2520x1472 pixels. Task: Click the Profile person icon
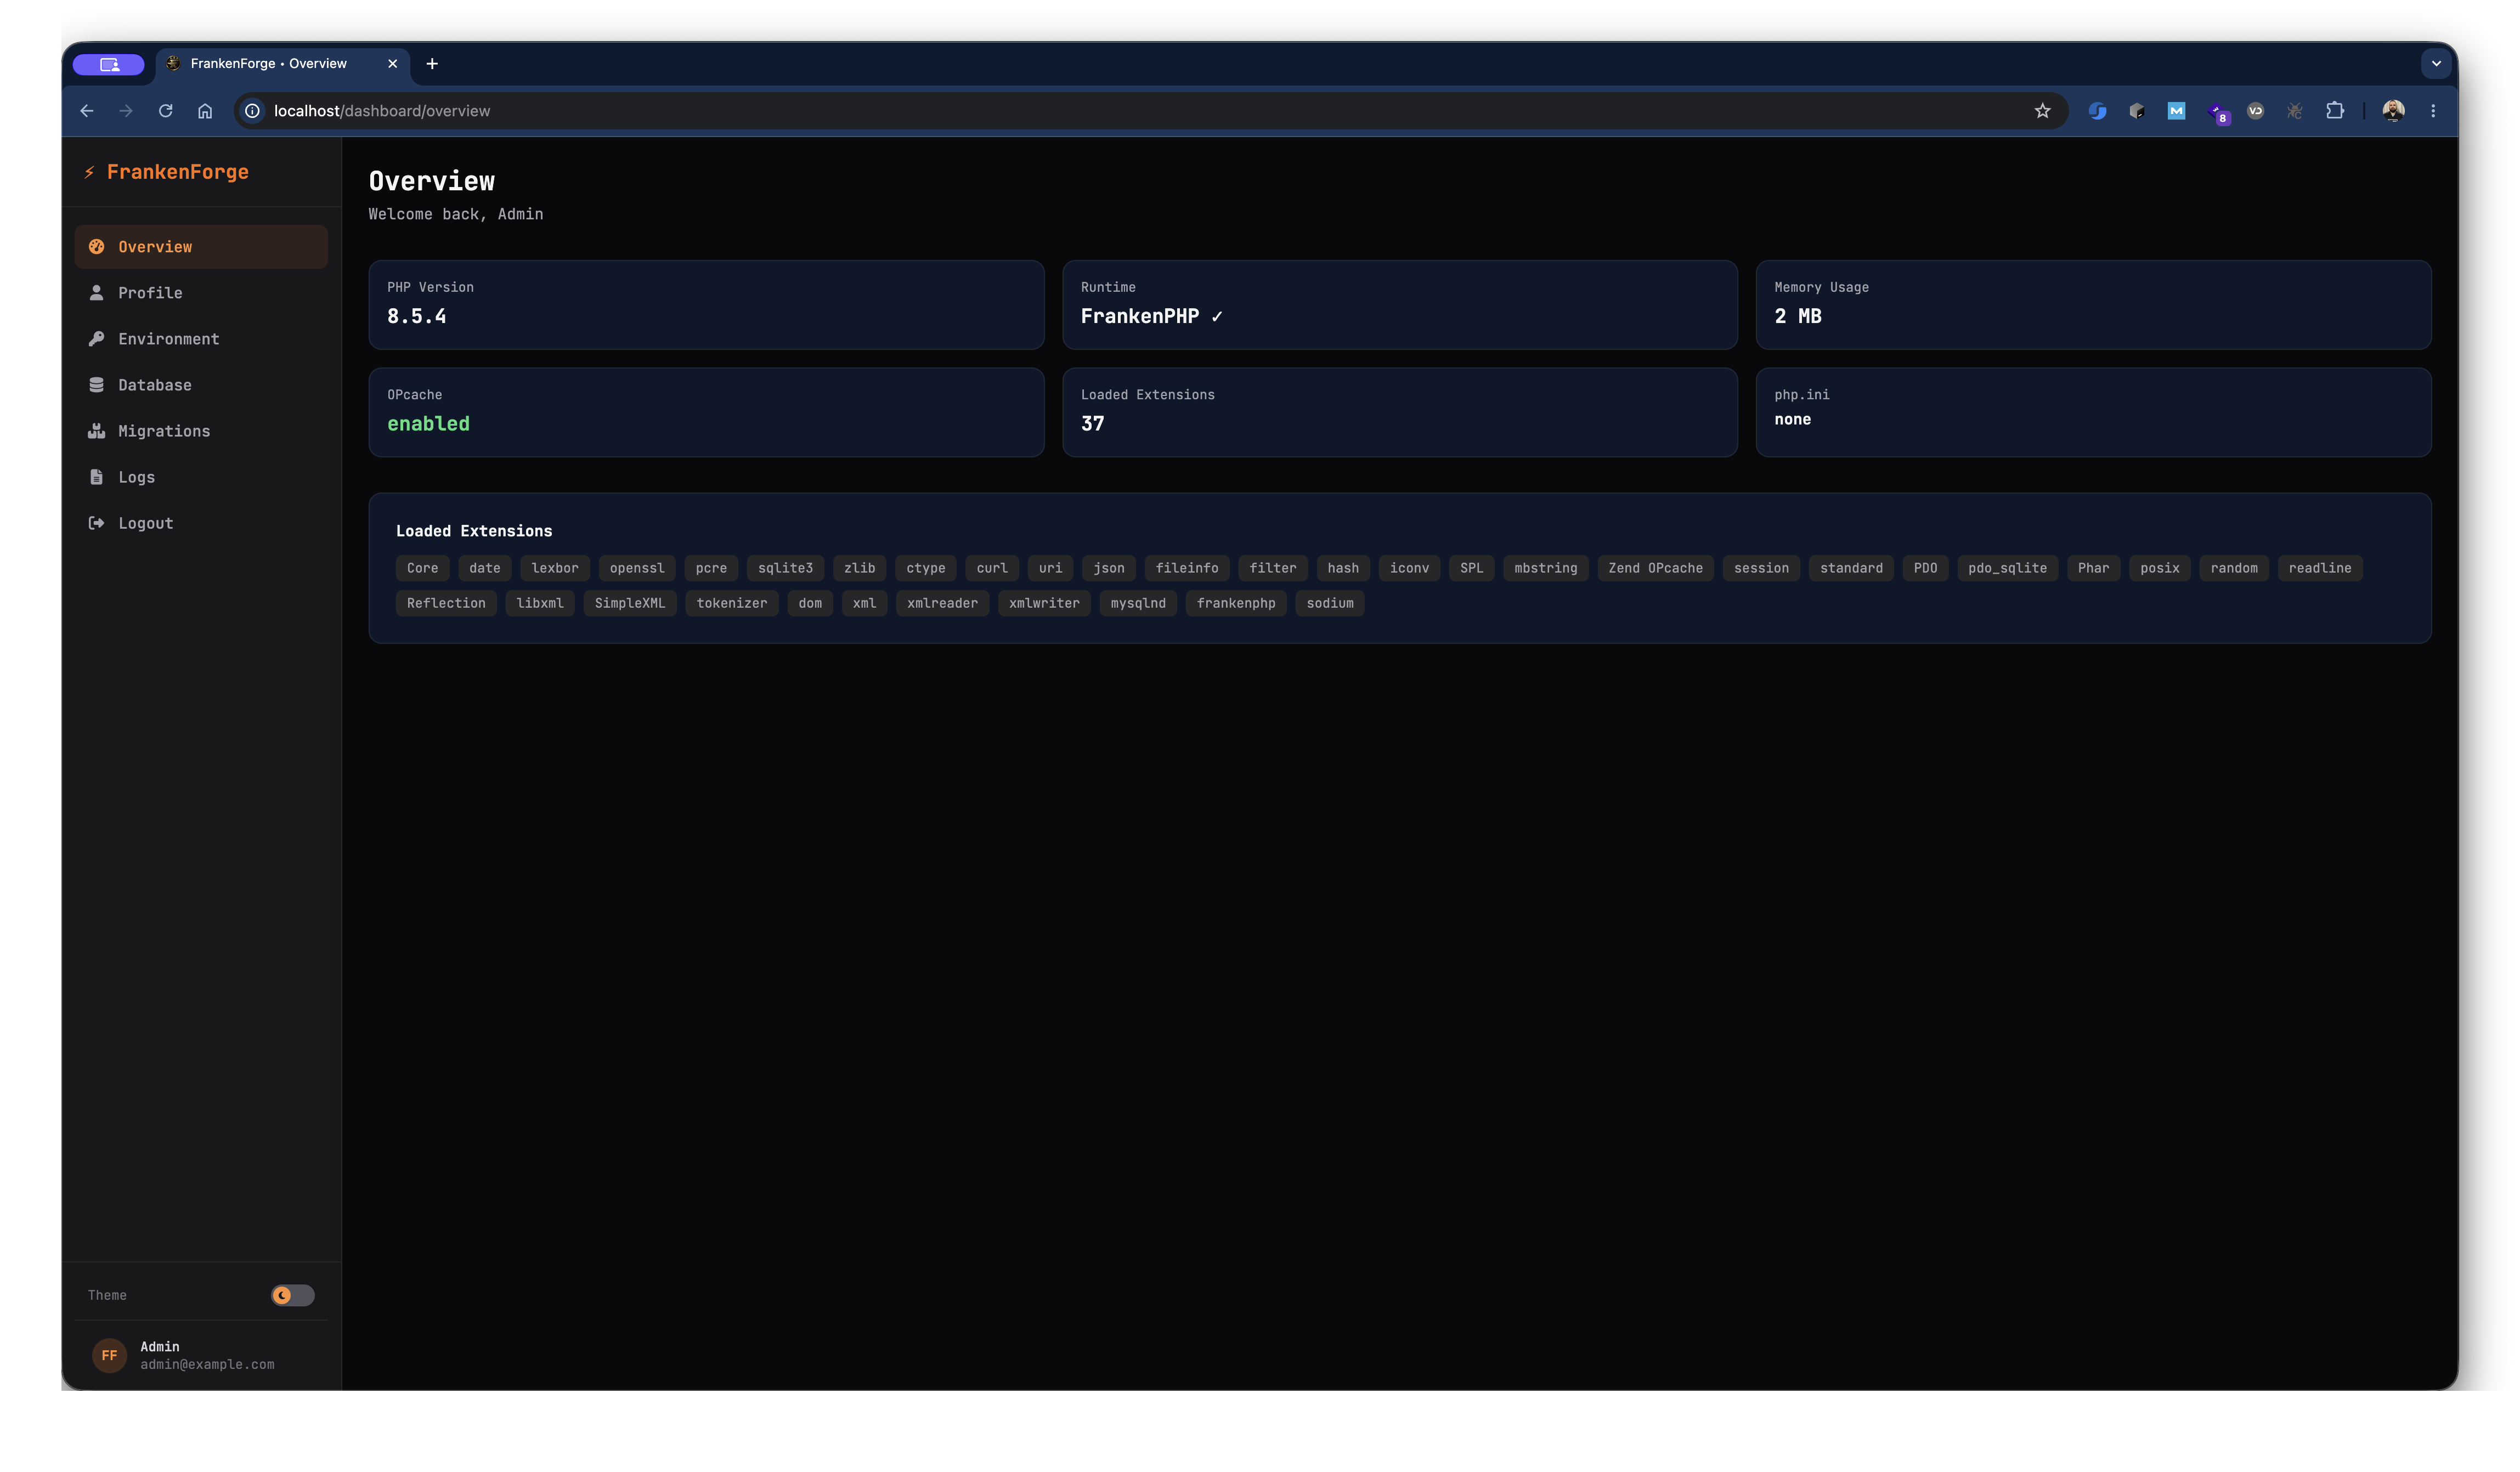pos(97,293)
